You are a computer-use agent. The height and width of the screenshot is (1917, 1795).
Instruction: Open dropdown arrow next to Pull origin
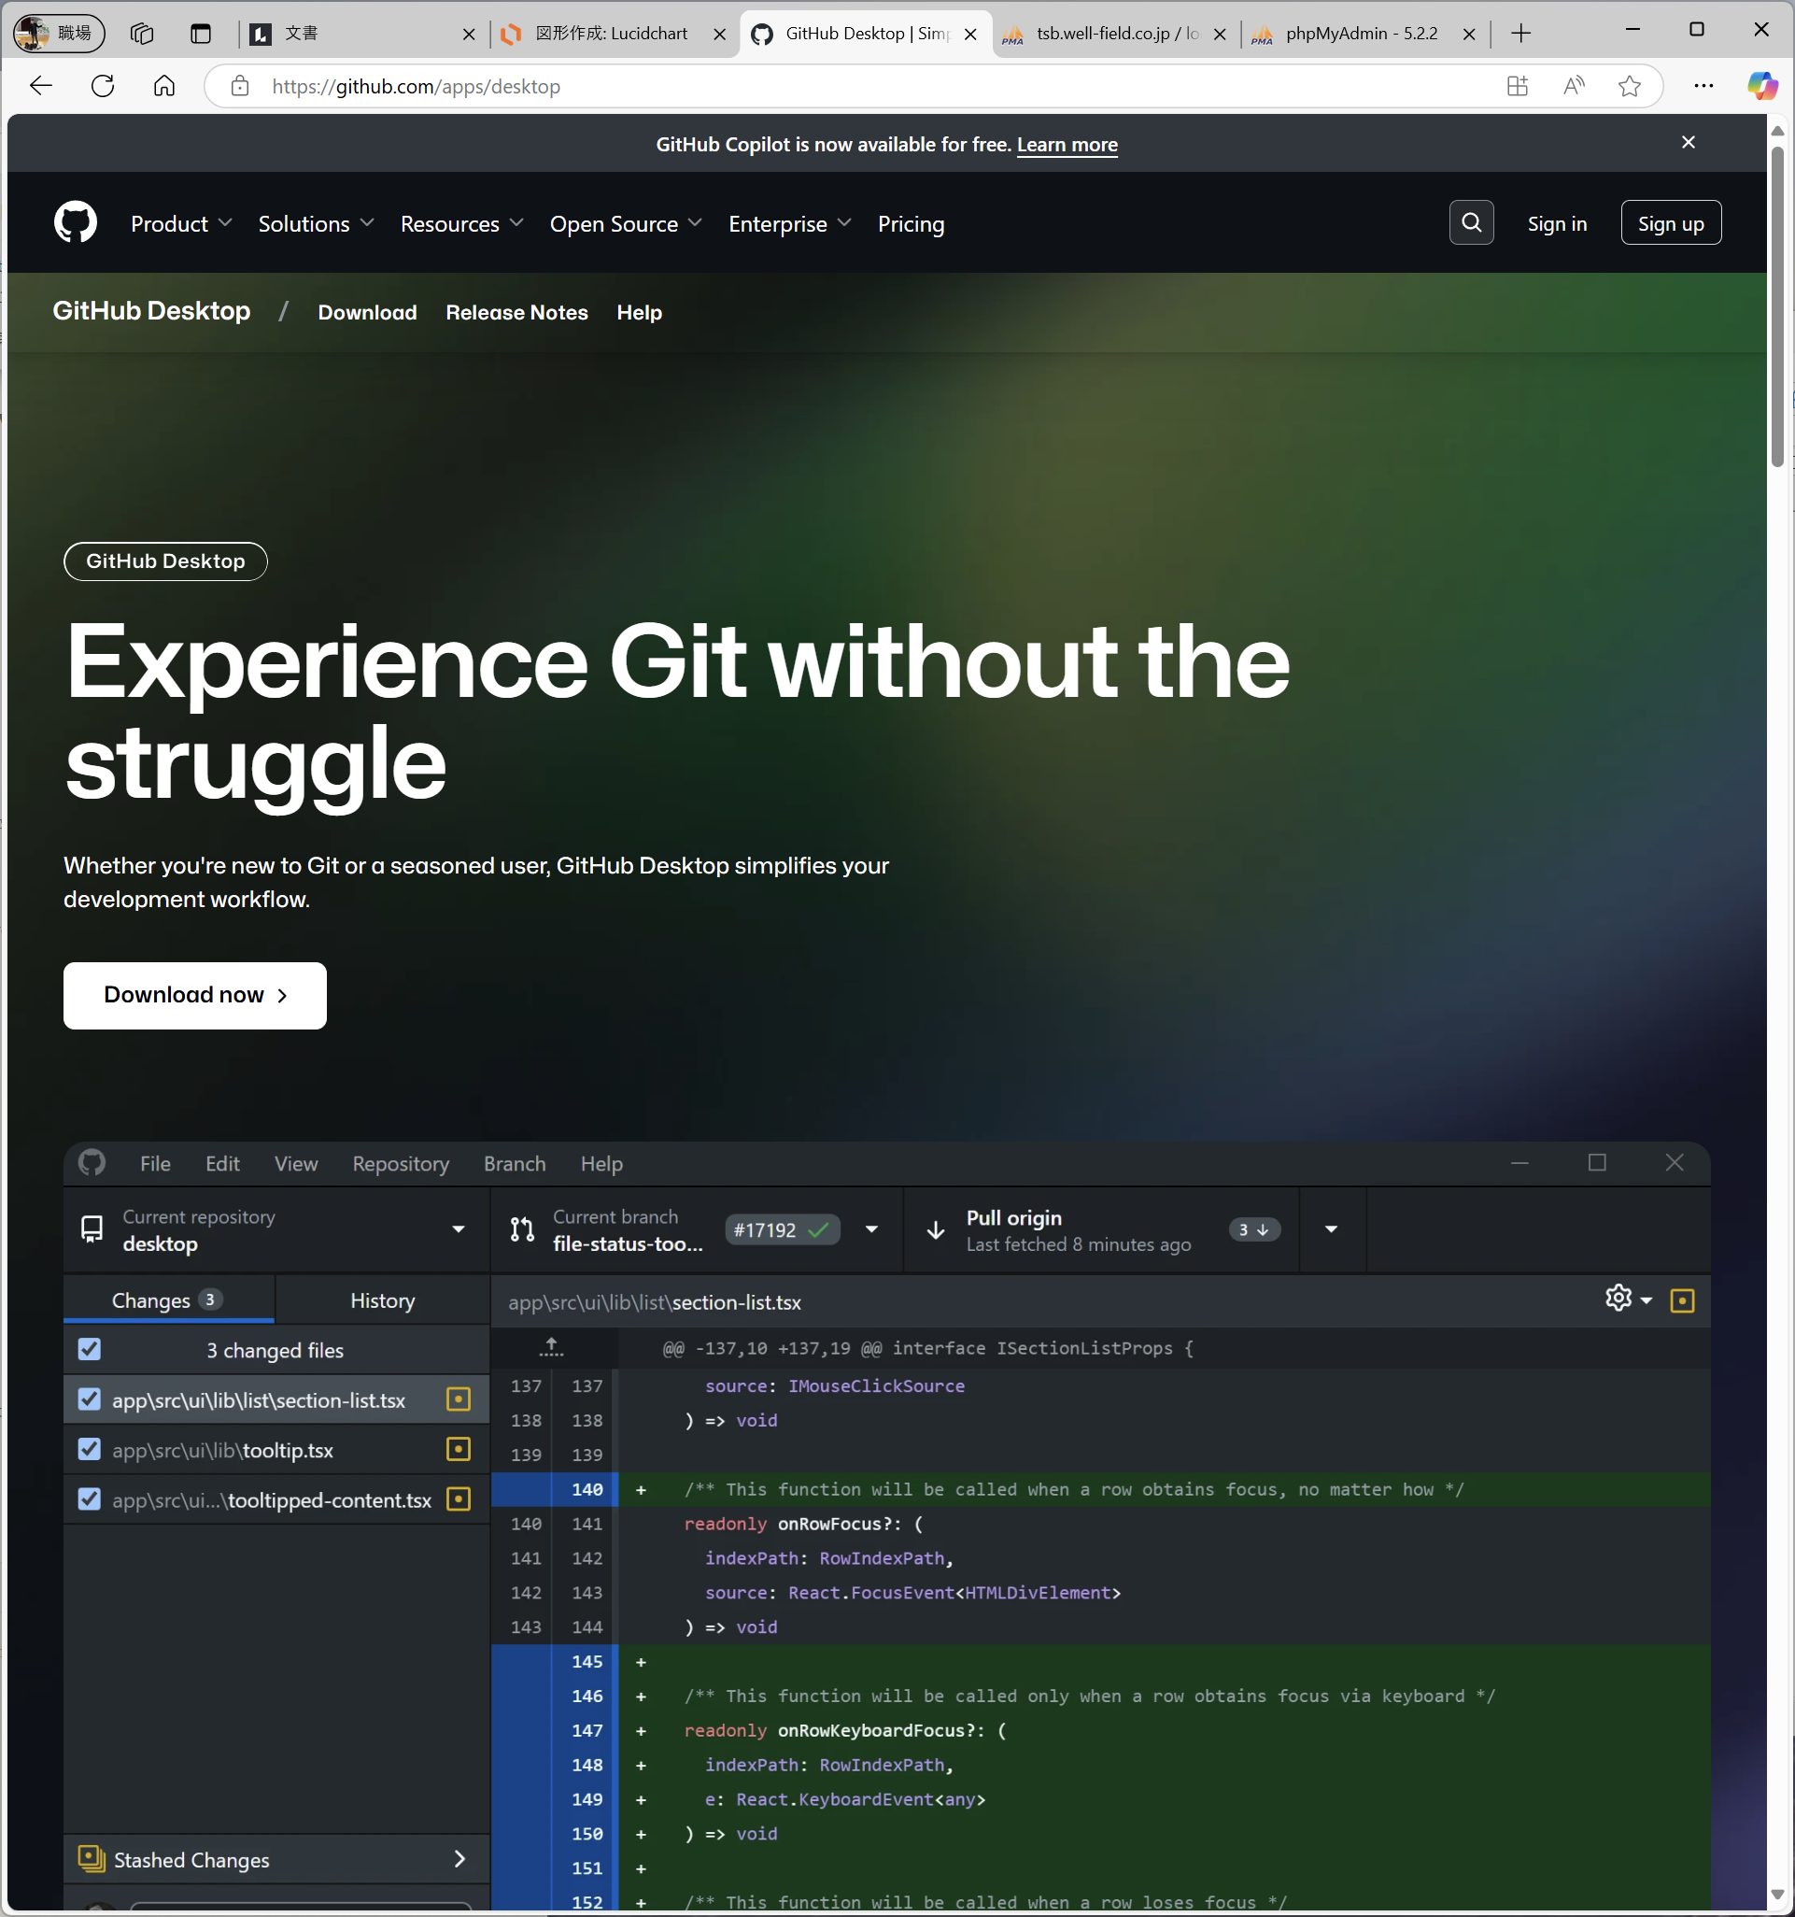pos(1332,1229)
